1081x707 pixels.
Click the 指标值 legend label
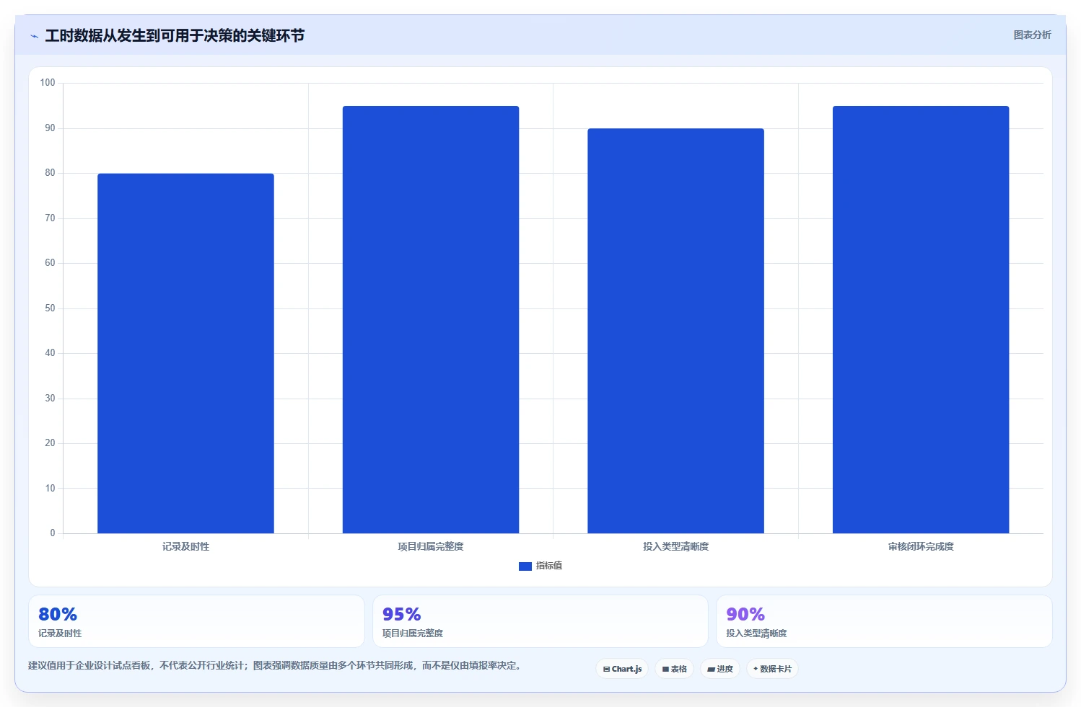549,566
